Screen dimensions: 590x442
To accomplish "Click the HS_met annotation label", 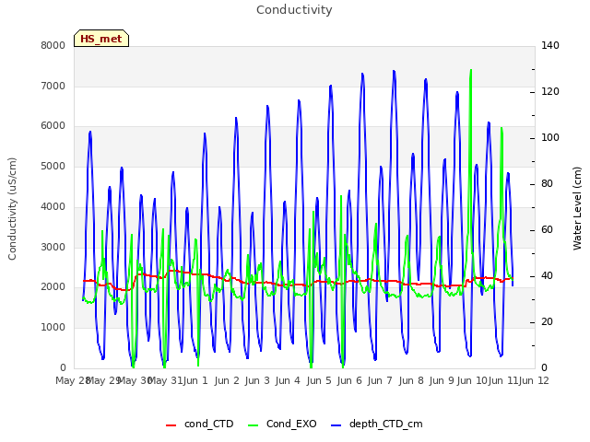I will [101, 39].
